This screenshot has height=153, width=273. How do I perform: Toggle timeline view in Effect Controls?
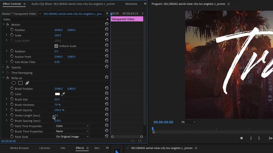[x=107, y=14]
